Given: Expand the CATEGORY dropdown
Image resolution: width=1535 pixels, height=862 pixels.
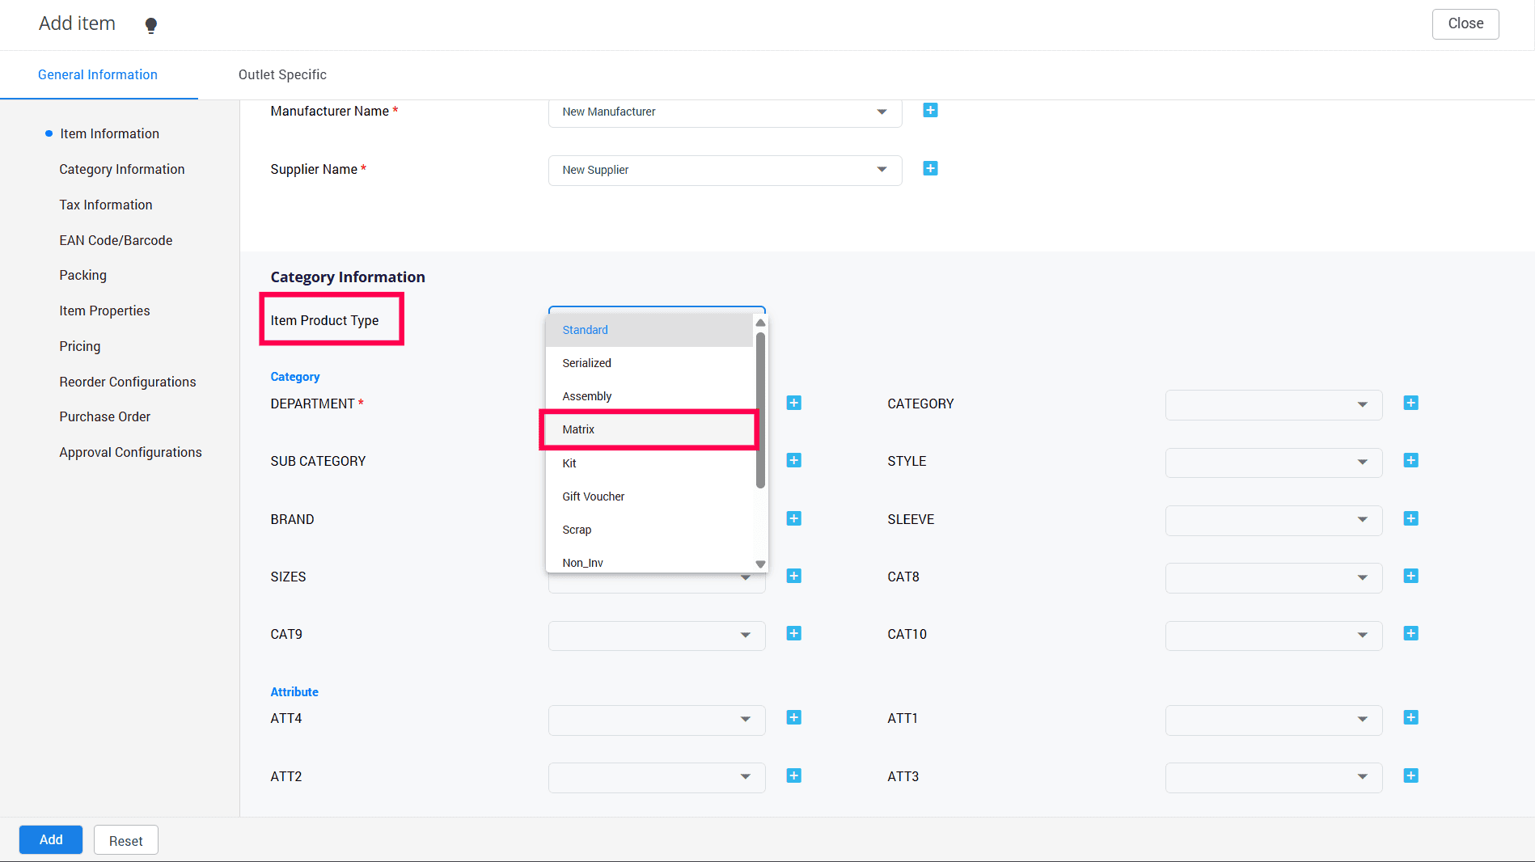Looking at the screenshot, I should [x=1274, y=404].
